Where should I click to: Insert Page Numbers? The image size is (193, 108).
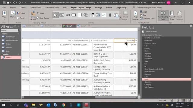click(135, 16)
